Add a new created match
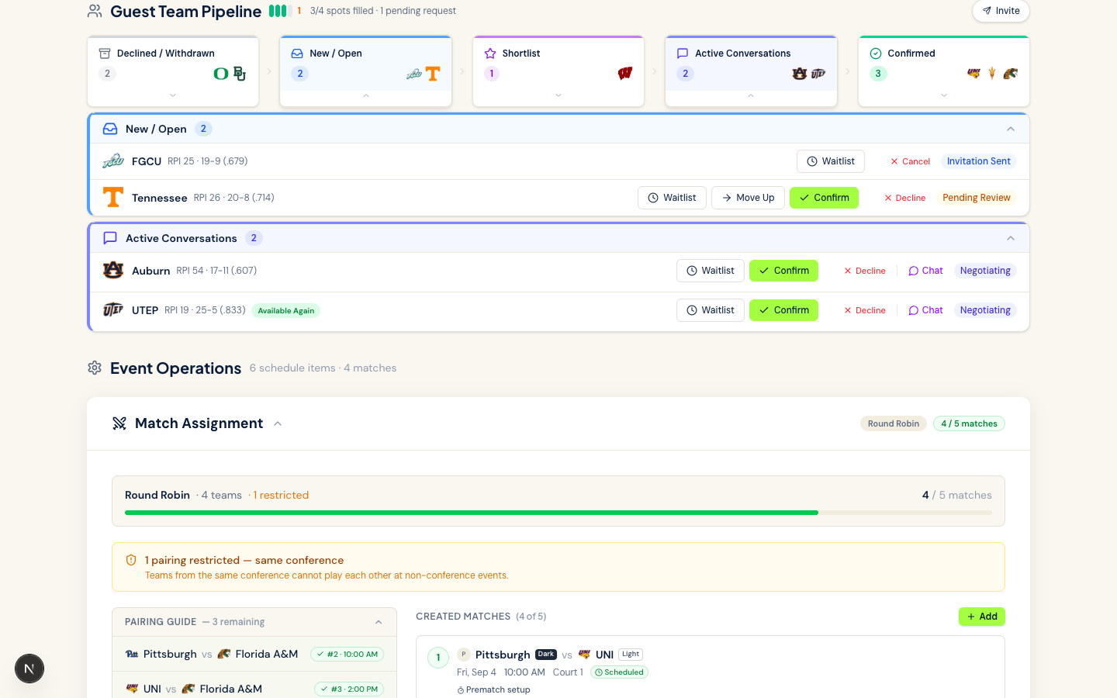This screenshot has height=698, width=1117. tap(981, 617)
